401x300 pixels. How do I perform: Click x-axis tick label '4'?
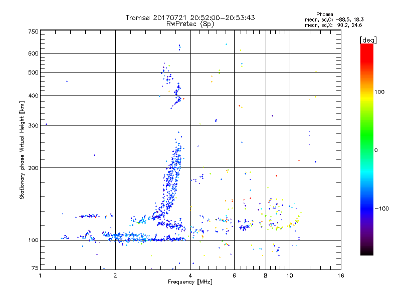pyautogui.click(x=190, y=275)
